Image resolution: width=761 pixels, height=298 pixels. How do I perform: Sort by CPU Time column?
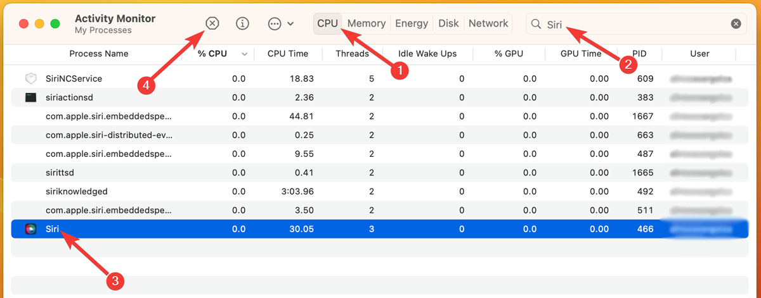point(288,54)
